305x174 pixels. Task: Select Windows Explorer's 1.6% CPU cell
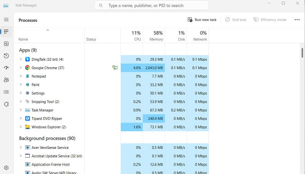(x=132, y=127)
